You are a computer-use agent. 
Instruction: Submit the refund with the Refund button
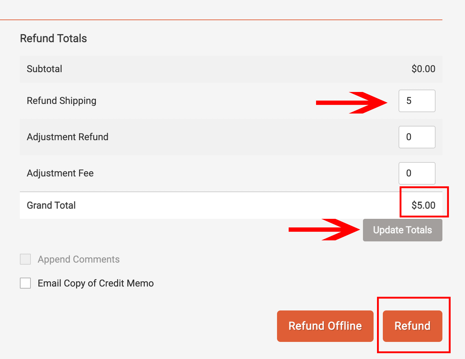(412, 326)
